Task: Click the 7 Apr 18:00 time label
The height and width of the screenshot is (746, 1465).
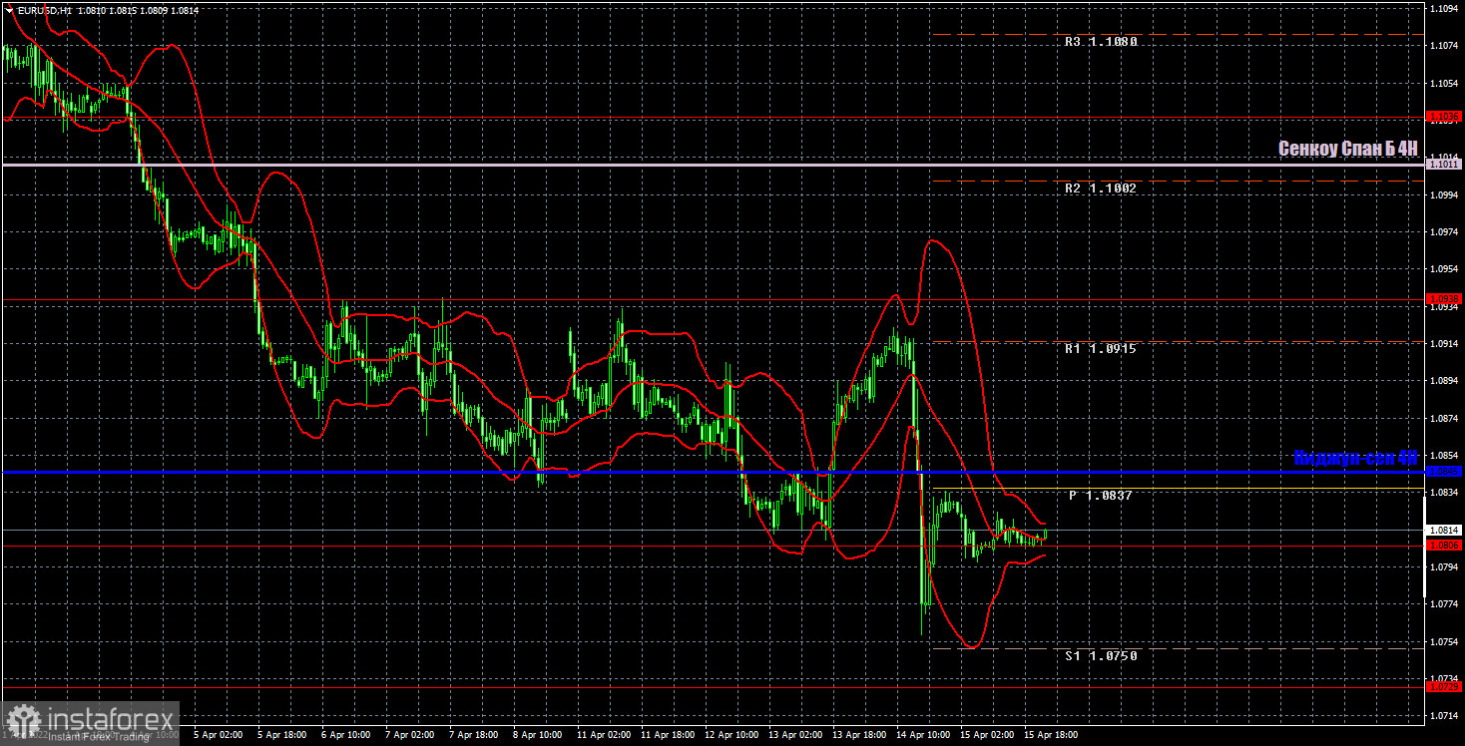Action: tap(475, 734)
